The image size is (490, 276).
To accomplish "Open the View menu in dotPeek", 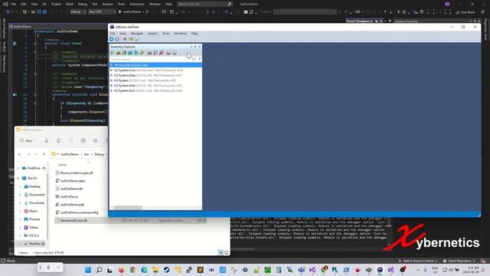I will tap(122, 34).
